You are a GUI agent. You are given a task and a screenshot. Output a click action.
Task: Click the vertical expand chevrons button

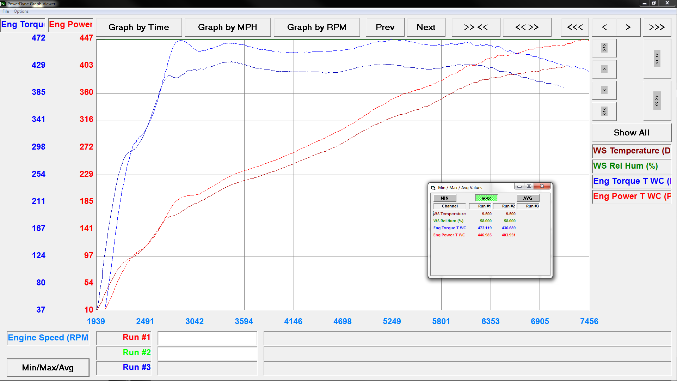pyautogui.click(x=657, y=101)
